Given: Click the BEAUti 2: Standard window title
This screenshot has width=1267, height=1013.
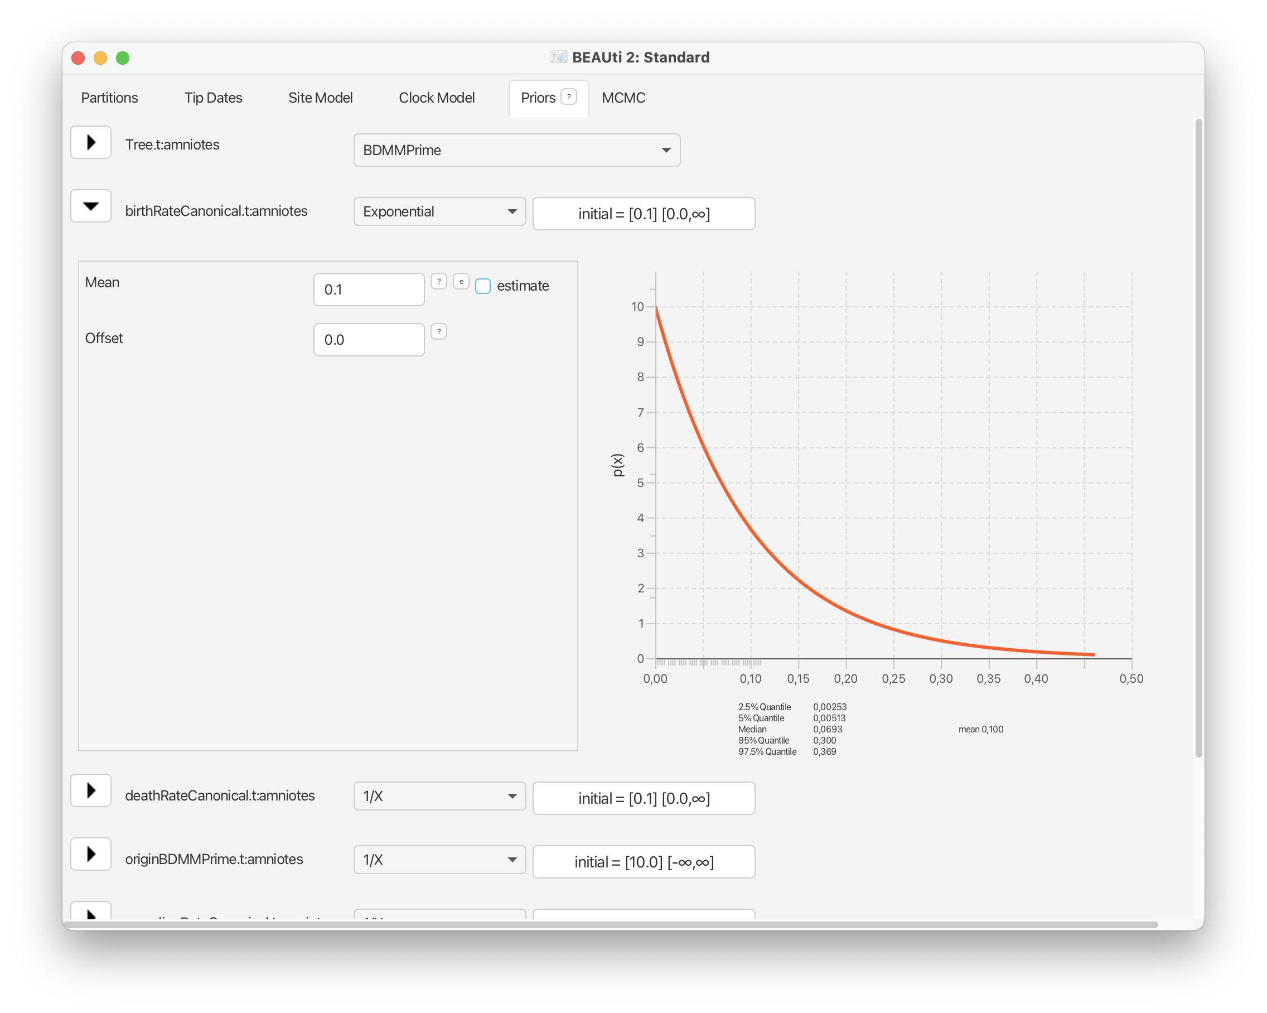Looking at the screenshot, I should coord(641,57).
